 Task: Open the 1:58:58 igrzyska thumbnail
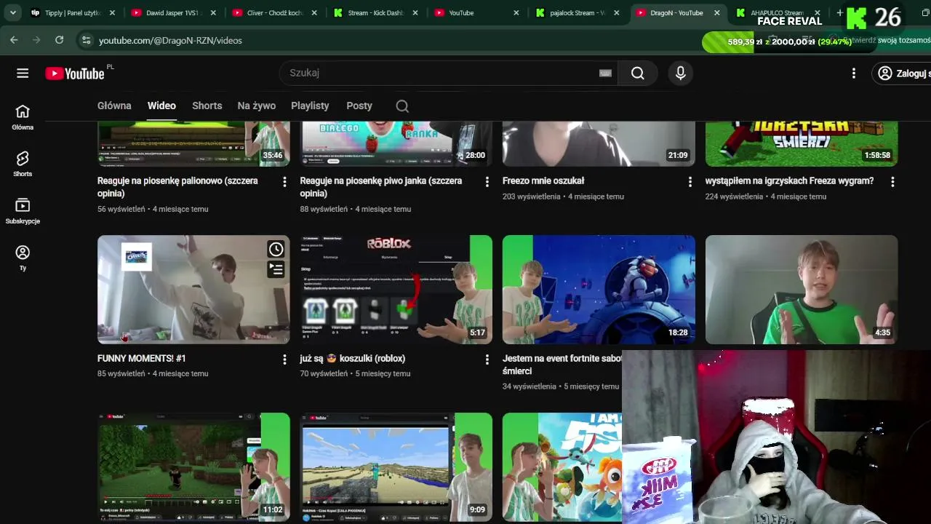pyautogui.click(x=802, y=144)
